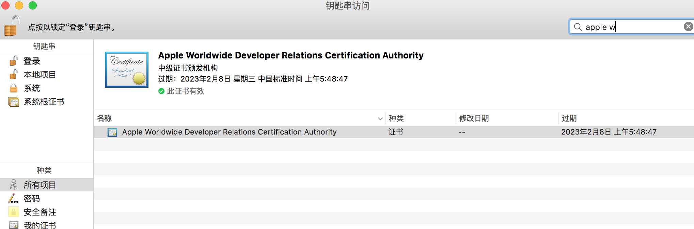The height and width of the screenshot is (229, 694).
Task: Click the 所有项目 keys icon
Action: (14, 184)
